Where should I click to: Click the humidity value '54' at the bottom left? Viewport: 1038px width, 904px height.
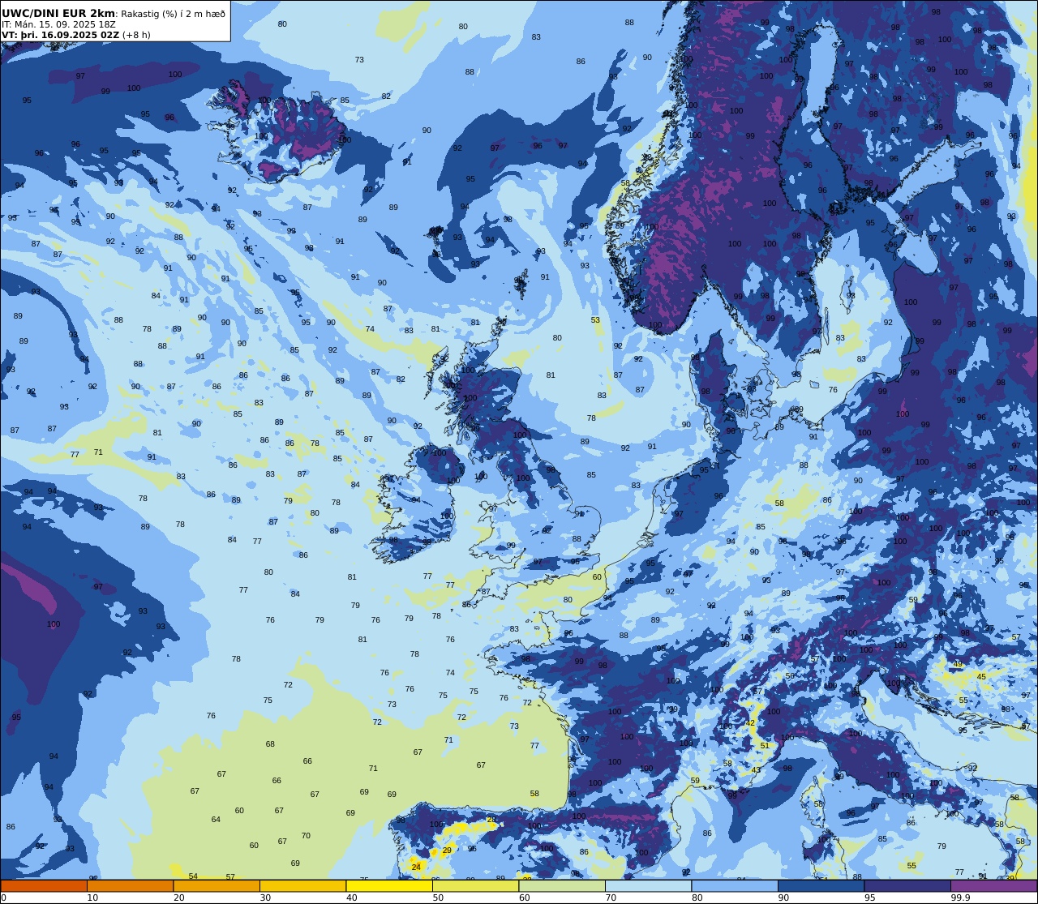click(x=193, y=876)
